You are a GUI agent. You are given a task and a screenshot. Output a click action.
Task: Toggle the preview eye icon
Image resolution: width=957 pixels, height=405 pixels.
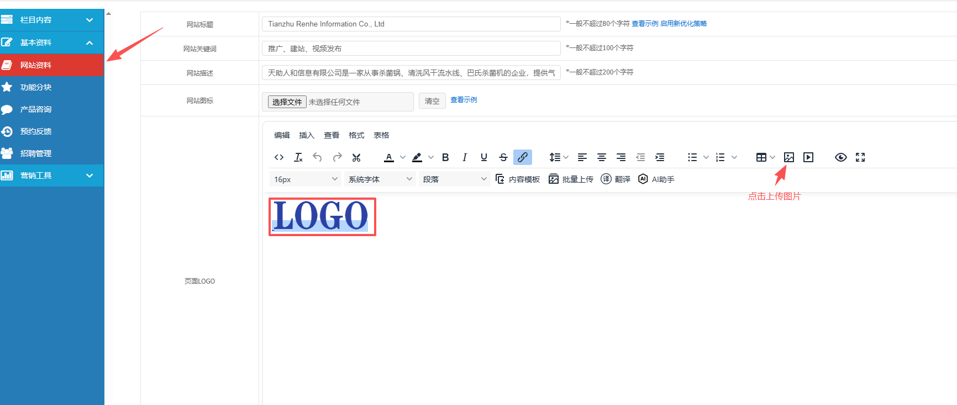(x=840, y=157)
